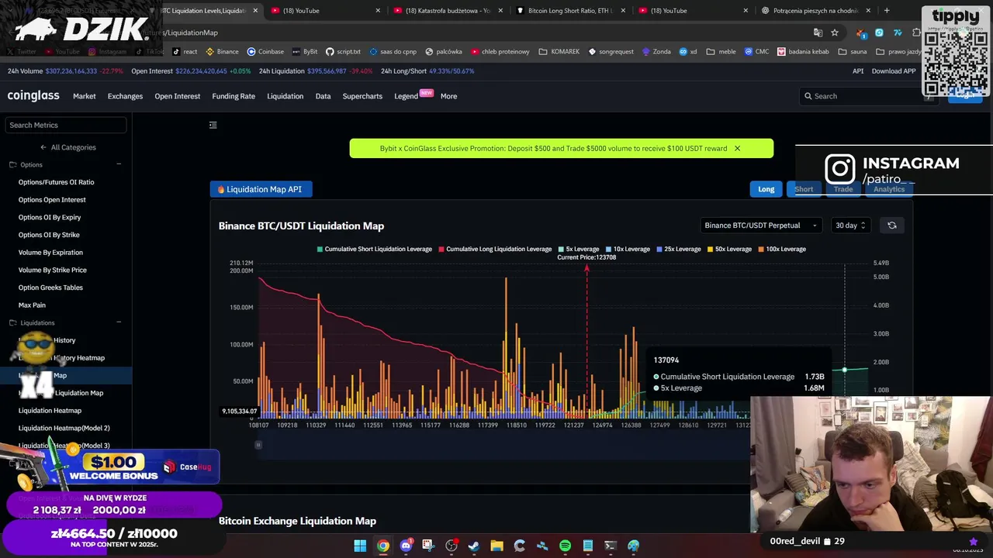The width and height of the screenshot is (993, 558).
Task: Open the More navigation dropdown
Action: coord(448,96)
